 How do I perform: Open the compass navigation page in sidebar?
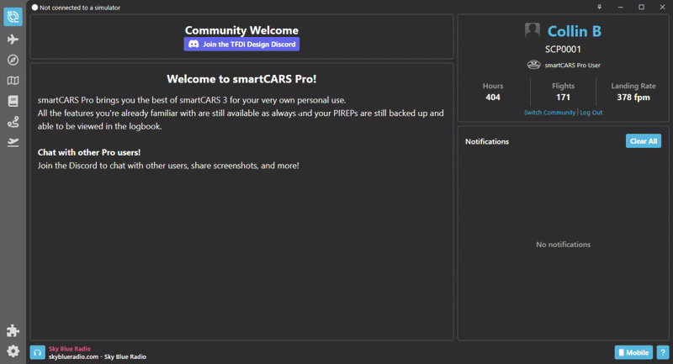coord(13,60)
